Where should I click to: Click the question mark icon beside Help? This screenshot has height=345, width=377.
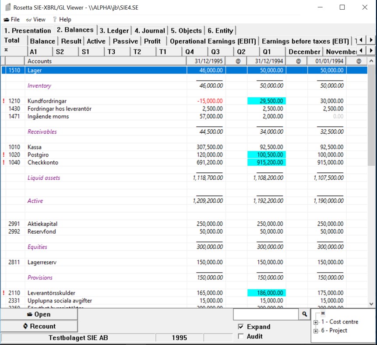click(55, 19)
